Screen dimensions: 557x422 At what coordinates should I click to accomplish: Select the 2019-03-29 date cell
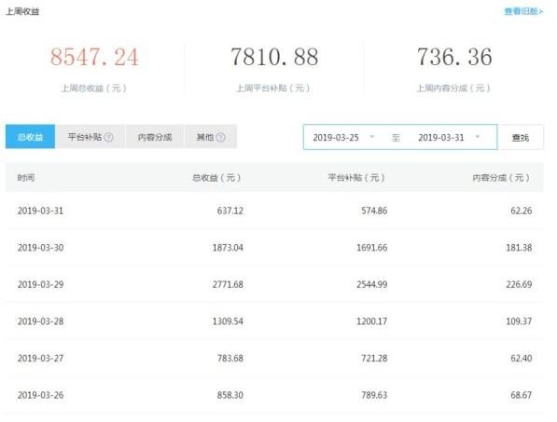[x=40, y=284]
